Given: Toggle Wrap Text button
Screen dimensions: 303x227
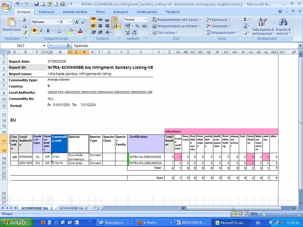Looking at the screenshot, I should 115,19.
